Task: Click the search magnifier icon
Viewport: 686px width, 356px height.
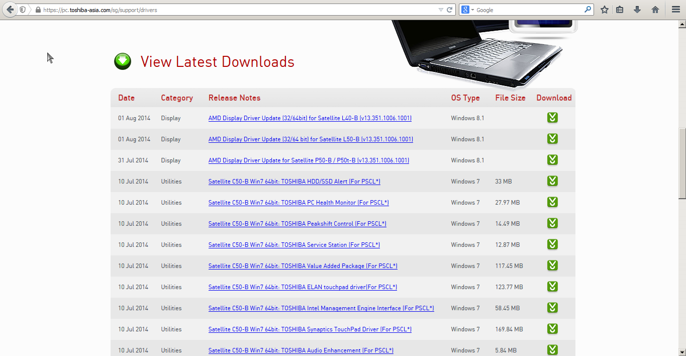Action: pos(587,10)
